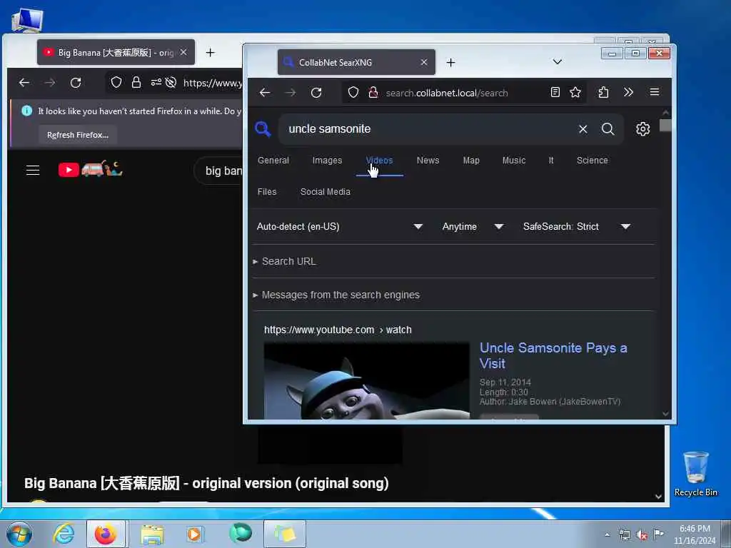
Task: Switch to the Images category tab
Action: [x=327, y=161]
